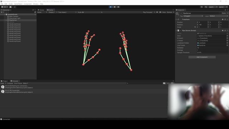Click the Console Clear button

coord(2,83)
